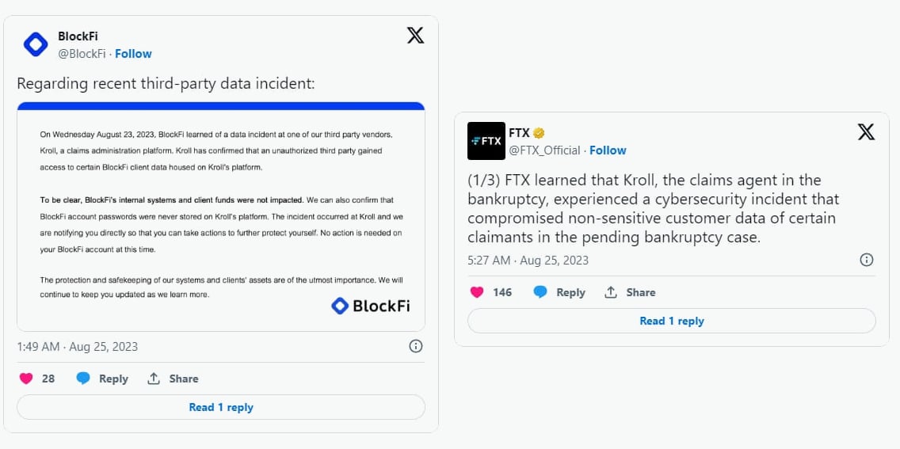
Task: Follow the @FTX_Official account
Action: [608, 150]
